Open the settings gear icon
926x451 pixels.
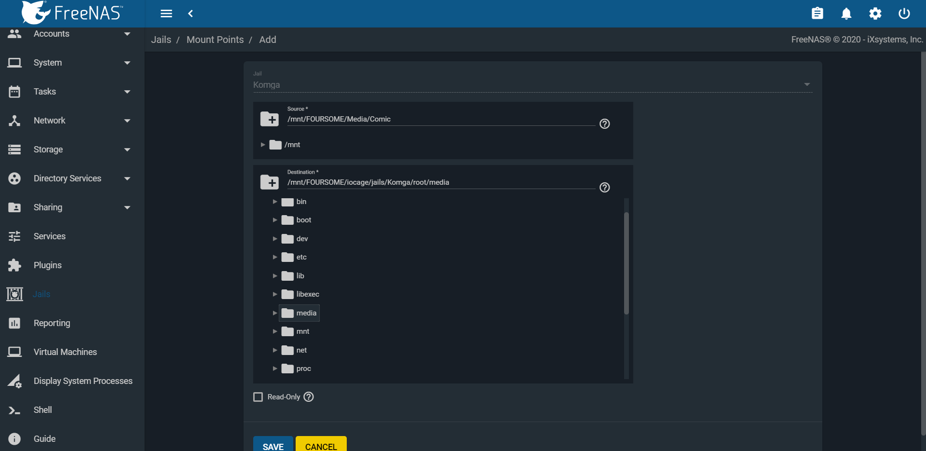click(x=875, y=14)
